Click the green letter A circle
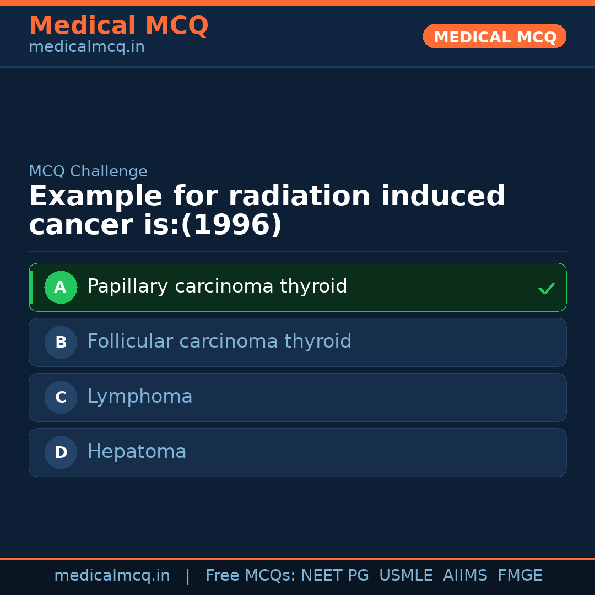 click(61, 288)
